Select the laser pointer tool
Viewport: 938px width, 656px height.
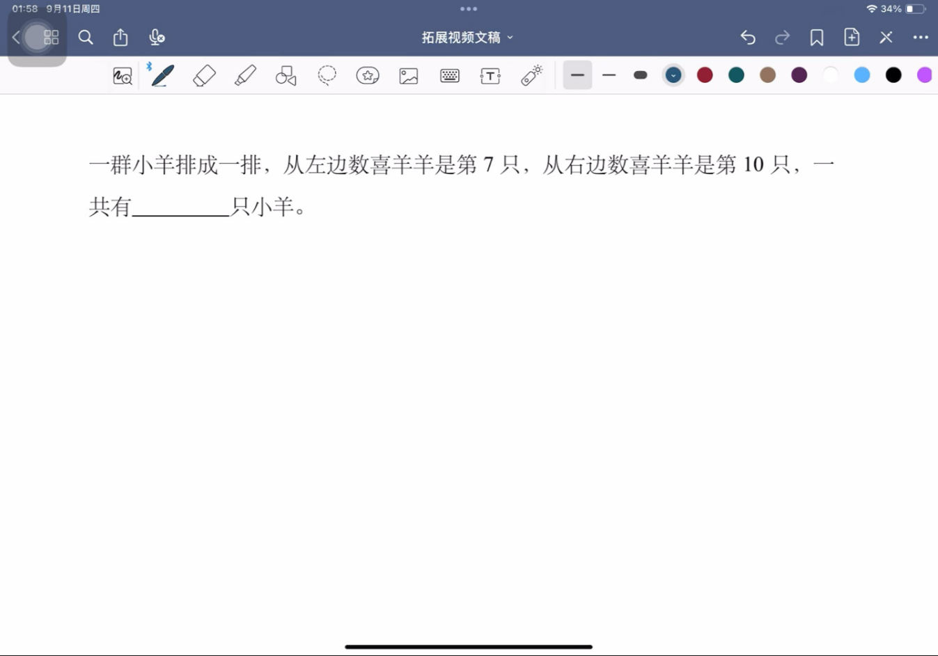[532, 75]
